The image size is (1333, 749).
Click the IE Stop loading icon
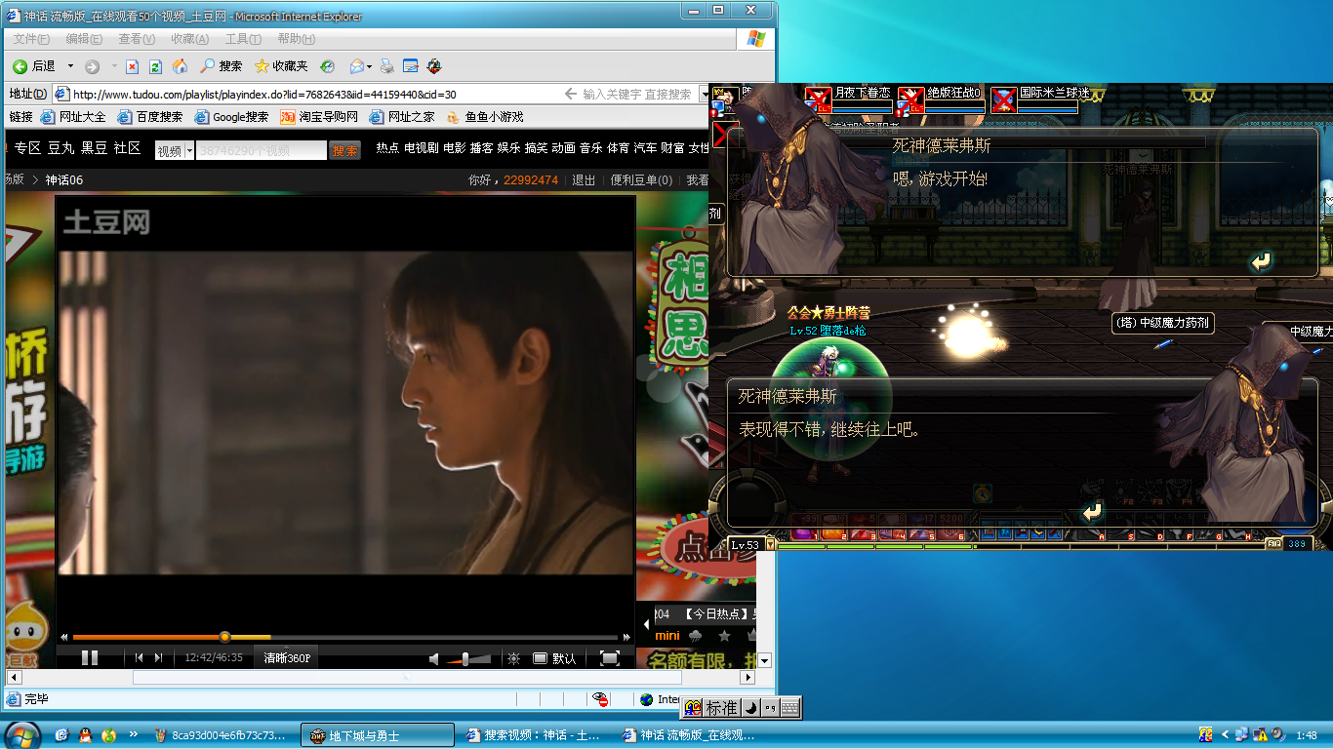click(x=132, y=66)
